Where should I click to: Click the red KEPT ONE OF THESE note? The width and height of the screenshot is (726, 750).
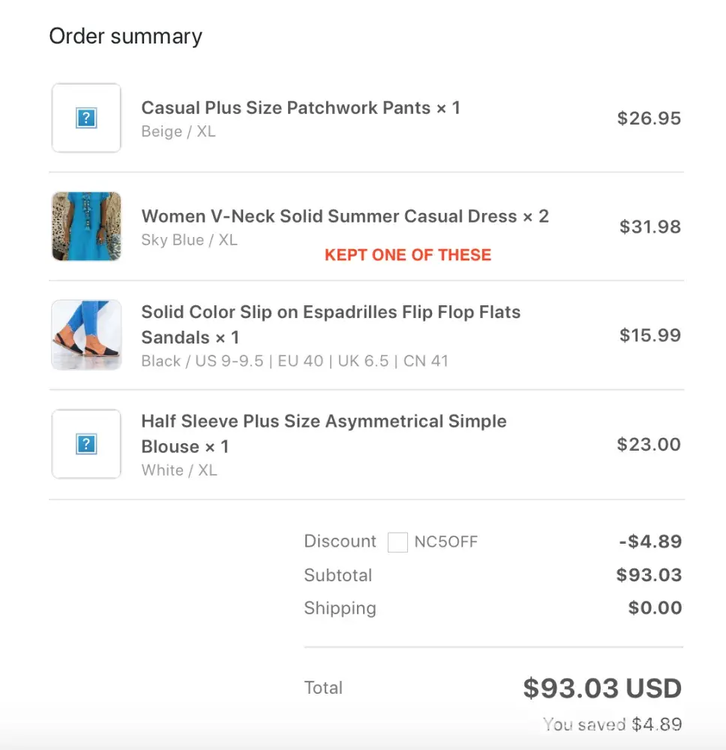click(x=408, y=255)
